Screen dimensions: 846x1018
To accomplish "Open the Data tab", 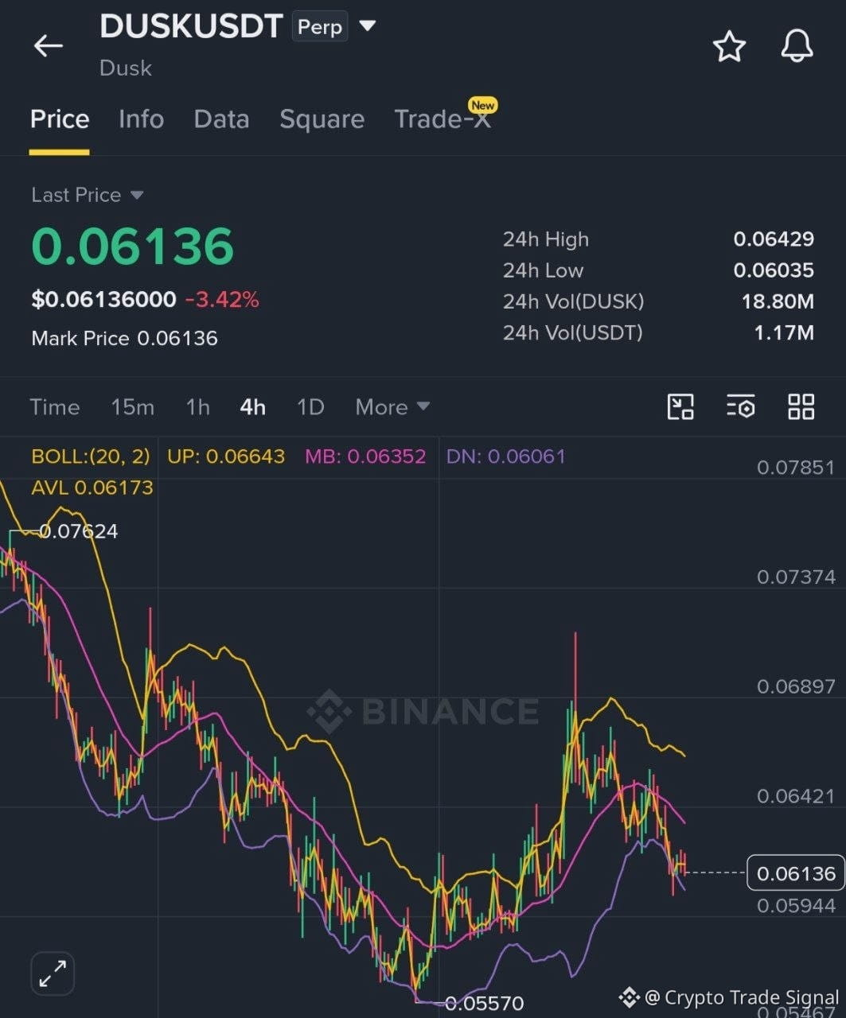I will (221, 119).
